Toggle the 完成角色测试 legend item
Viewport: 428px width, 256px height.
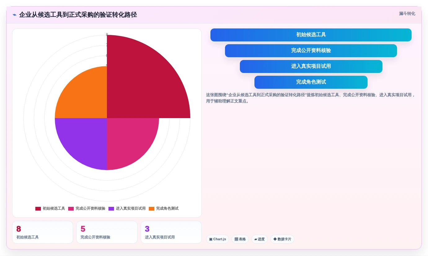(x=164, y=209)
